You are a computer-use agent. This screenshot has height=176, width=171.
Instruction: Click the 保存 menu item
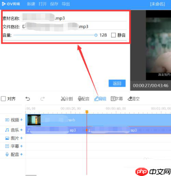54,4
